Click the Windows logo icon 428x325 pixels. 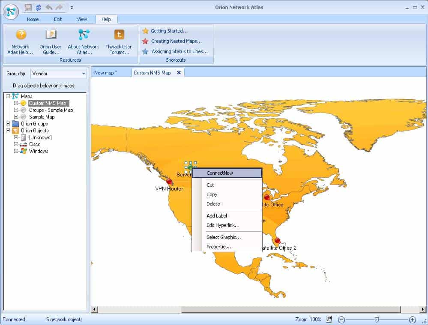click(24, 151)
